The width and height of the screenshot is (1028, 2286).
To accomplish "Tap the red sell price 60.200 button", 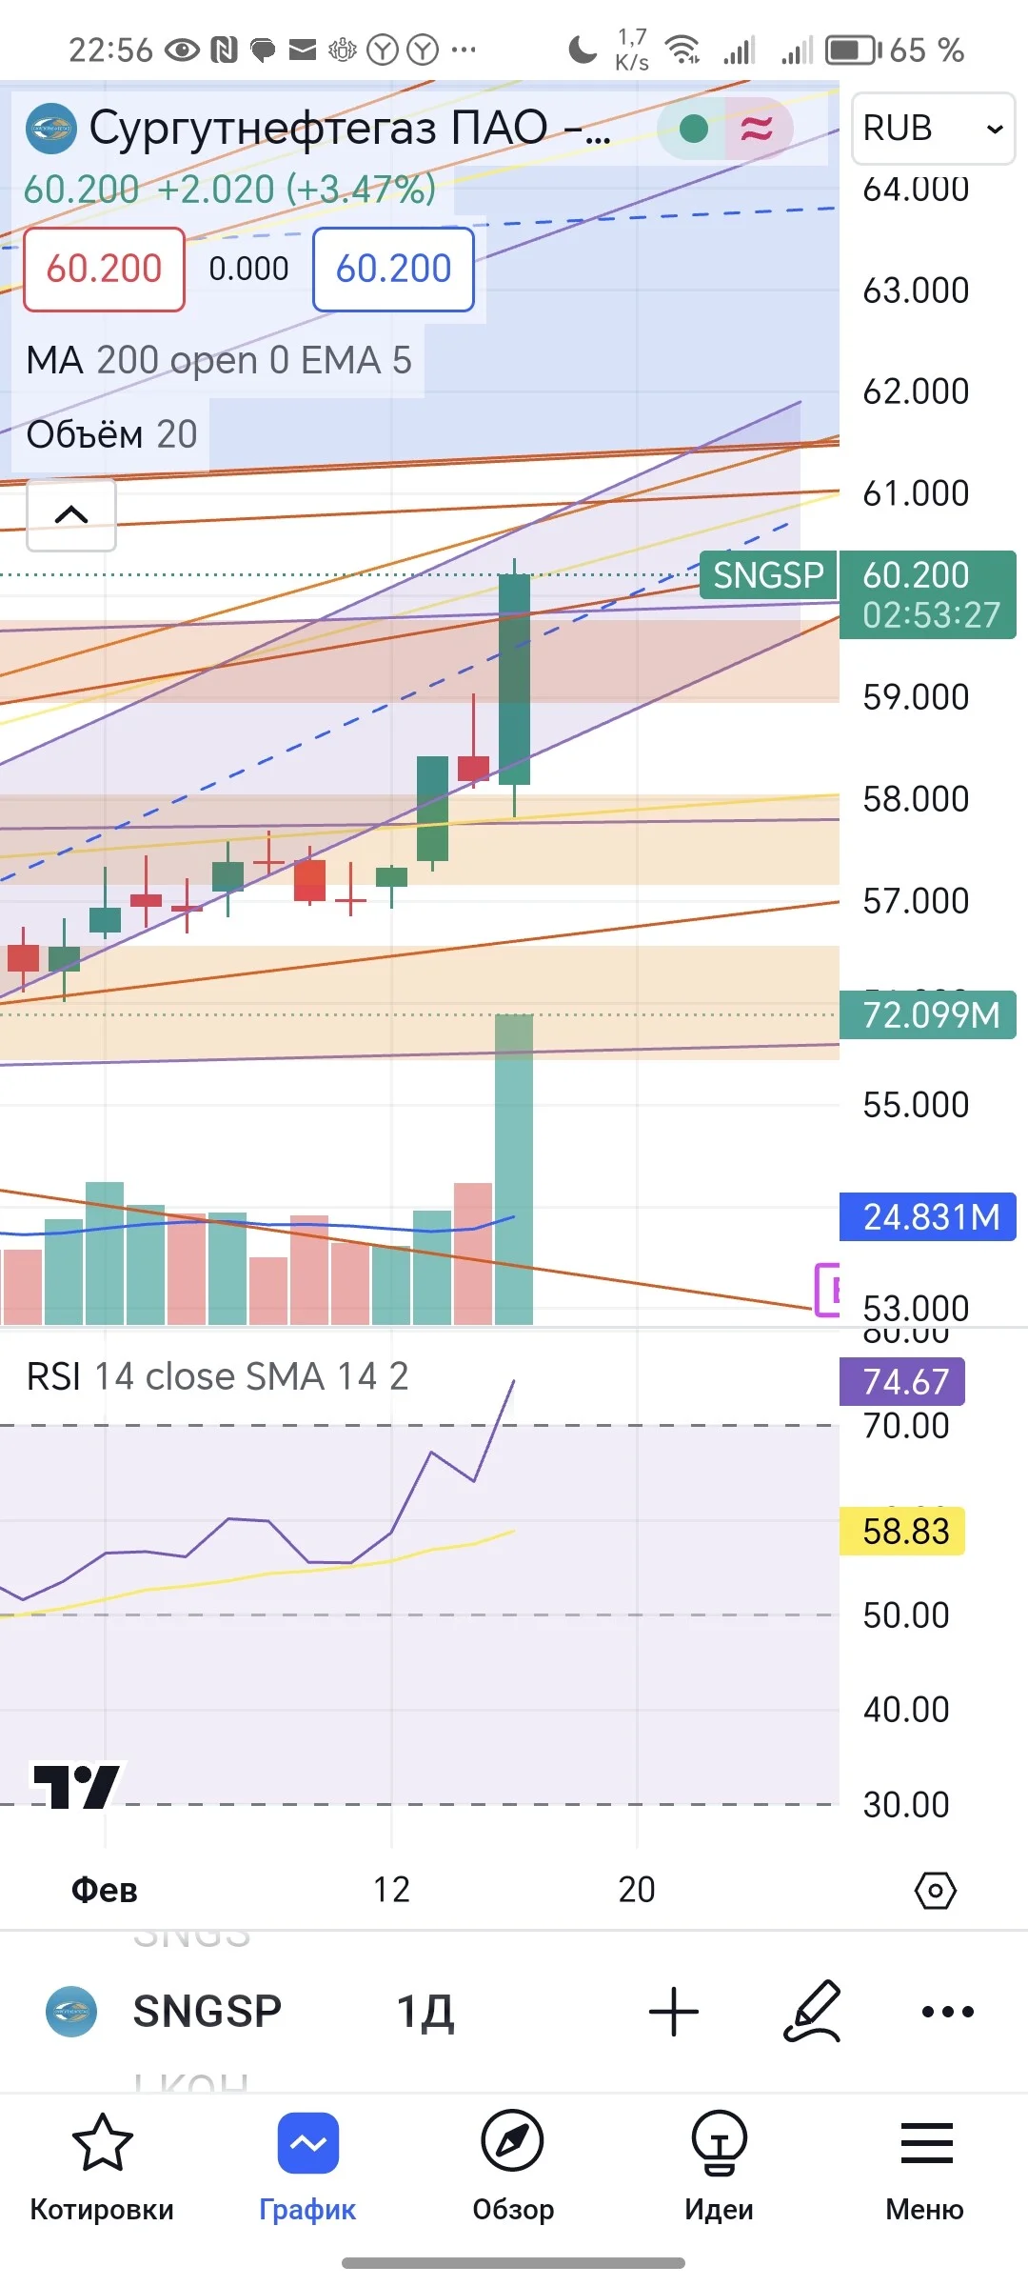I will pyautogui.click(x=104, y=270).
